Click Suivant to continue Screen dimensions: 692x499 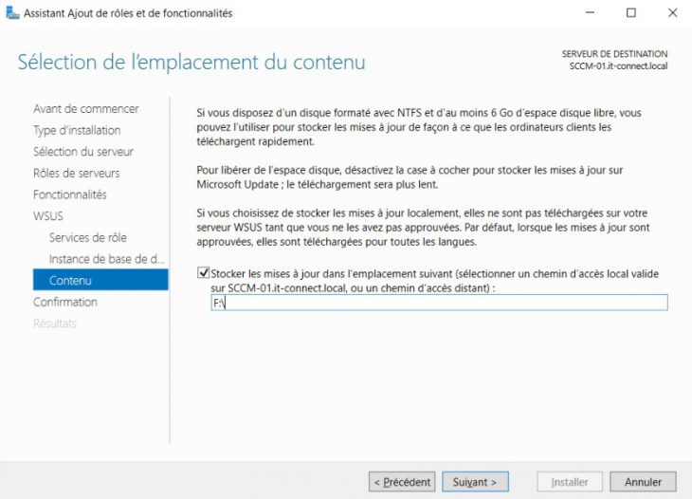pyautogui.click(x=475, y=482)
